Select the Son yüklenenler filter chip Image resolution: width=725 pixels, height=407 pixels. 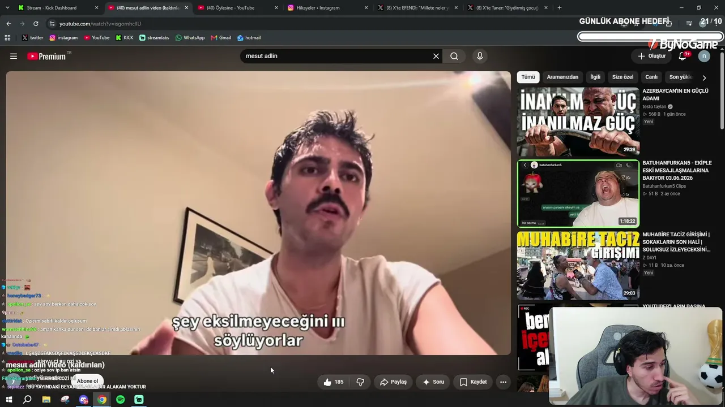tap(680, 77)
